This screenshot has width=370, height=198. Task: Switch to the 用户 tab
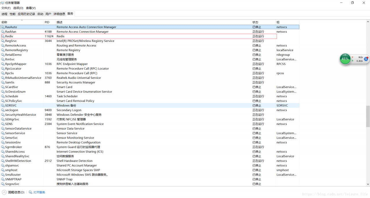tap(48, 14)
